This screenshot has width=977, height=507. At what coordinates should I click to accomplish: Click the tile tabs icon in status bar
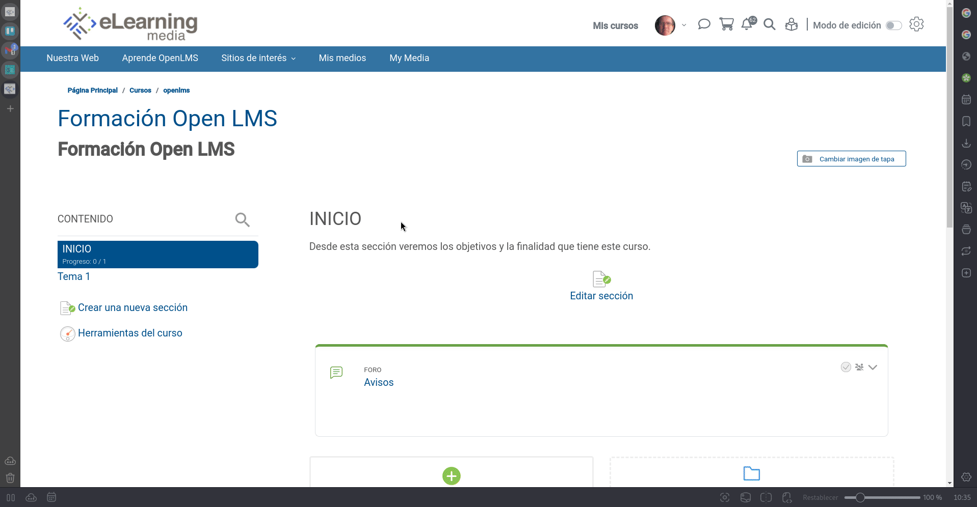pyautogui.click(x=766, y=497)
